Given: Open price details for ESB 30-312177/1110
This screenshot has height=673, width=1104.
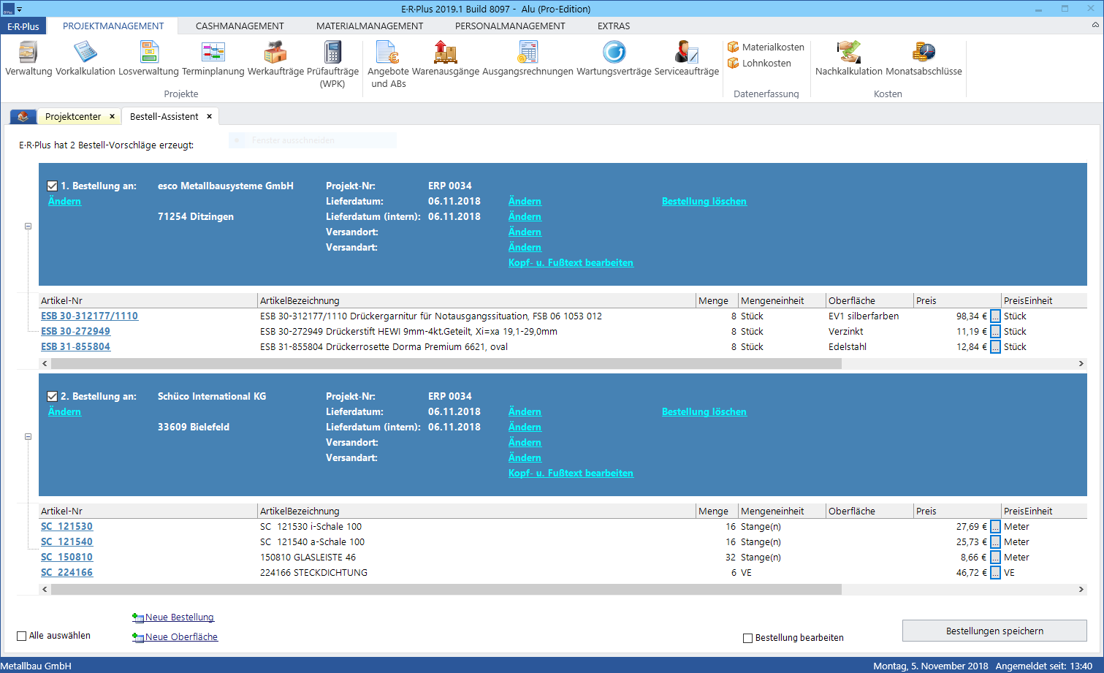Looking at the screenshot, I should pyautogui.click(x=995, y=316).
